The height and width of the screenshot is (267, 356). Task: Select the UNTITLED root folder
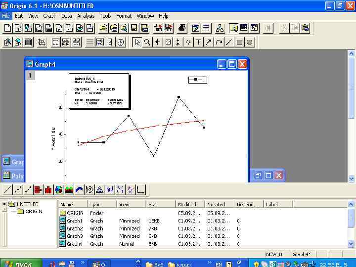click(x=24, y=204)
